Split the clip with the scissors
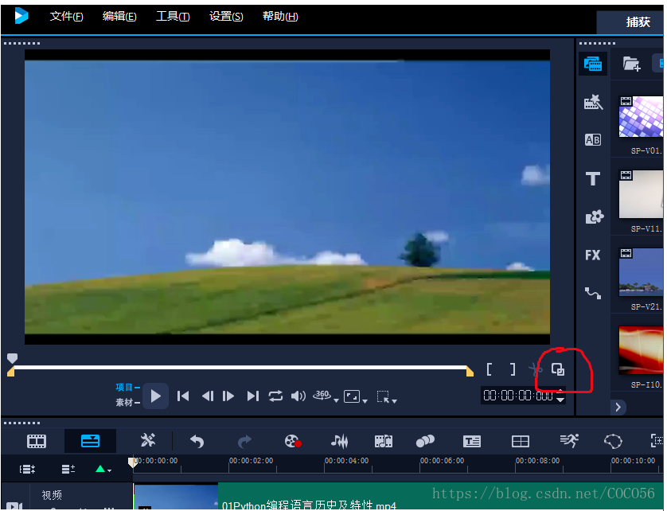 tap(535, 369)
